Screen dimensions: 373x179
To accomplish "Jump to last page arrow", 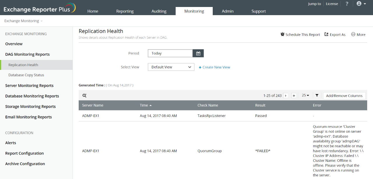I will (x=294, y=95).
